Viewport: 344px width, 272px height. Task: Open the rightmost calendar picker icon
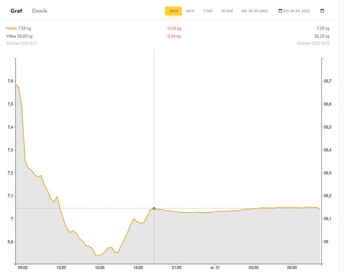pyautogui.click(x=322, y=11)
